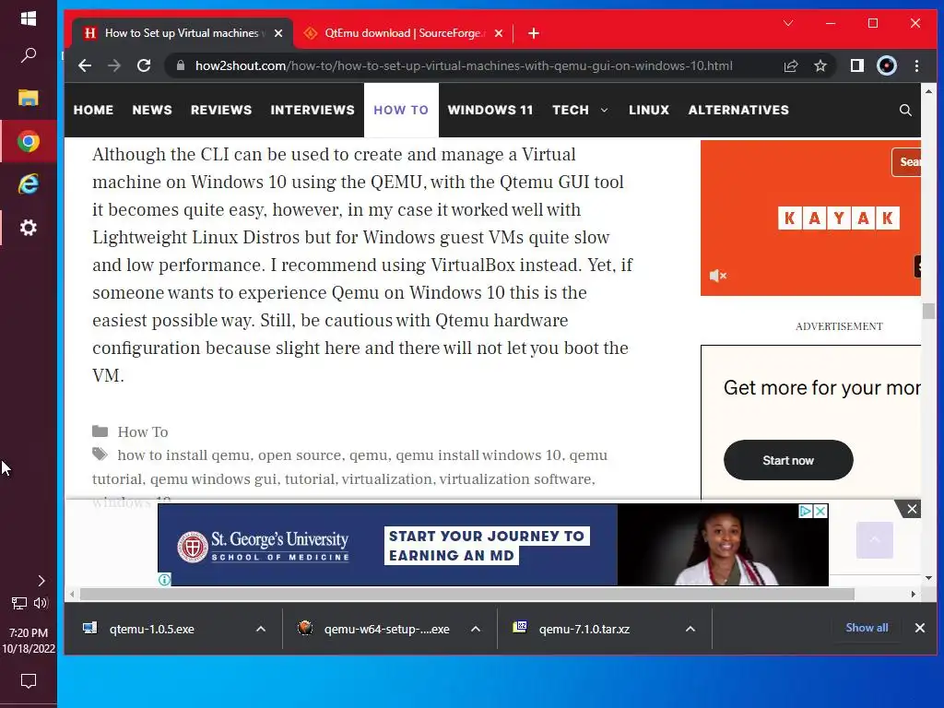Follow the 'qemu install windows 10' tag
Viewport: 944px width, 708px height.
click(478, 455)
